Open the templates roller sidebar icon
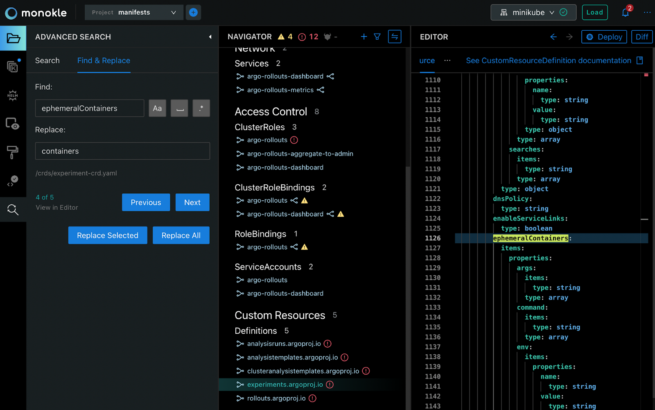 13,152
